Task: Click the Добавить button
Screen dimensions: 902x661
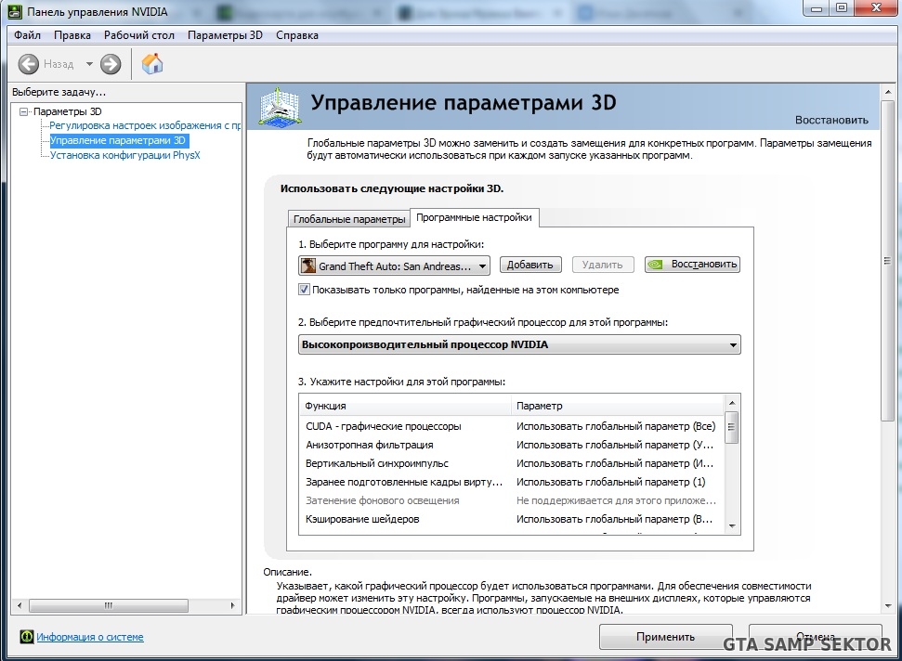Action: [x=529, y=265]
